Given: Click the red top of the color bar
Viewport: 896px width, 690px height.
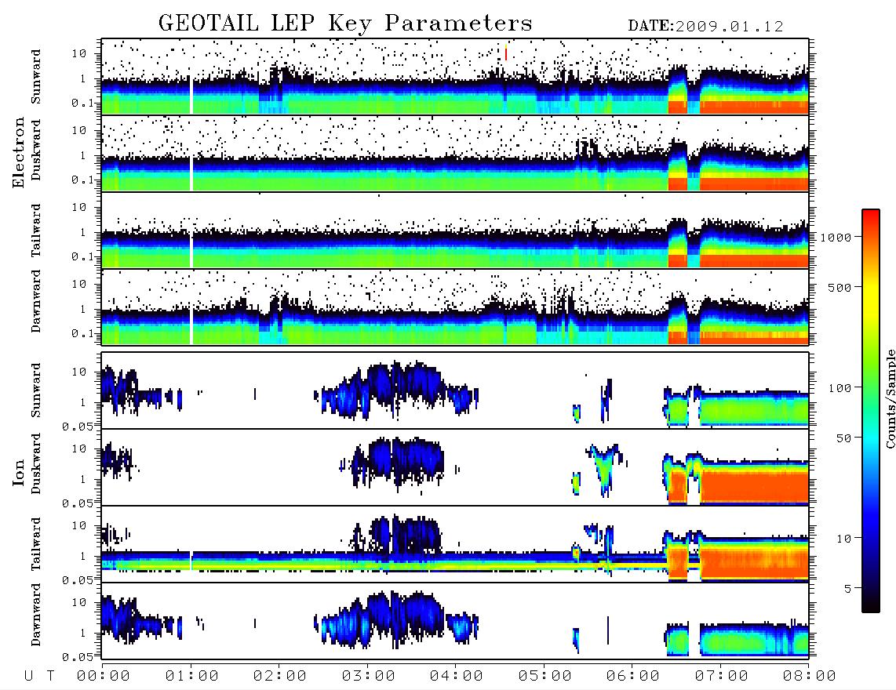Looking at the screenshot, I should (x=871, y=217).
